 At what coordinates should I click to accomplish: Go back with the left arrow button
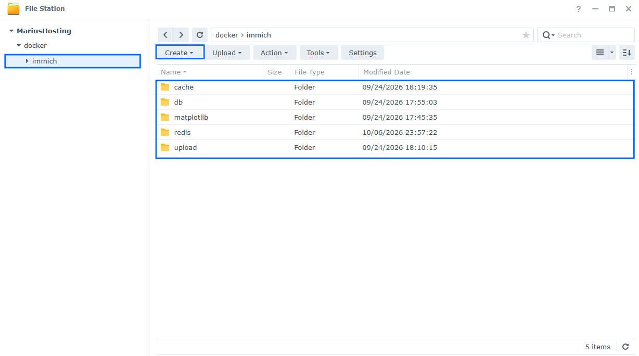(x=165, y=35)
